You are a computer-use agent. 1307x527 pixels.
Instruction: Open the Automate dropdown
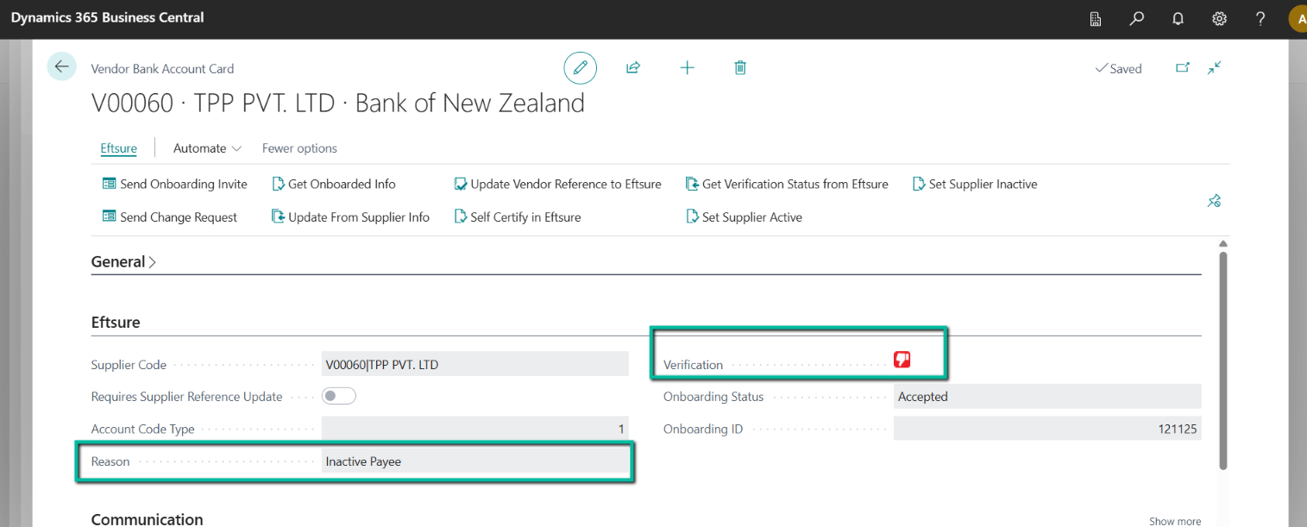[x=208, y=148]
